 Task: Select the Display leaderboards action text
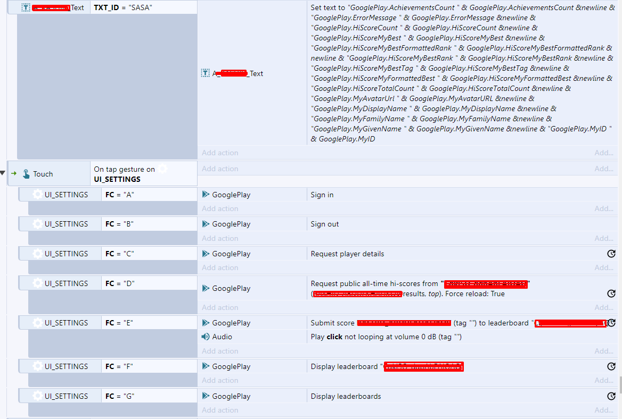click(346, 396)
